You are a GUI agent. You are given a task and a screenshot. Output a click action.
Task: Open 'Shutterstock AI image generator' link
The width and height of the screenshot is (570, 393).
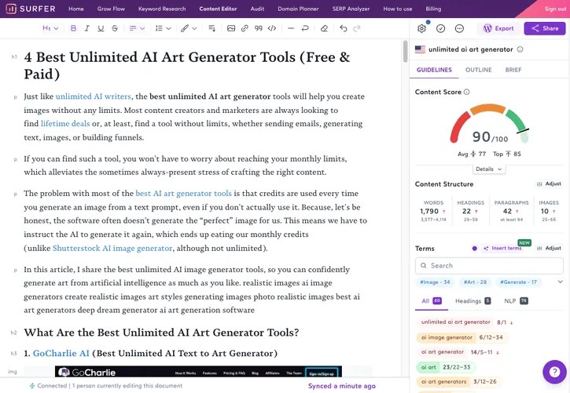112,249
